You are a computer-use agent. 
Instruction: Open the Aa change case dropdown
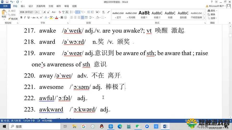coord(54,12)
